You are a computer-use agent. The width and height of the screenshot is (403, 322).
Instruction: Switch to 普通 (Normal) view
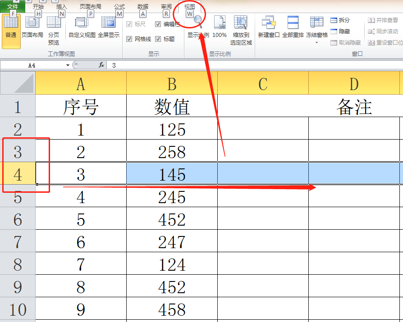[10, 29]
